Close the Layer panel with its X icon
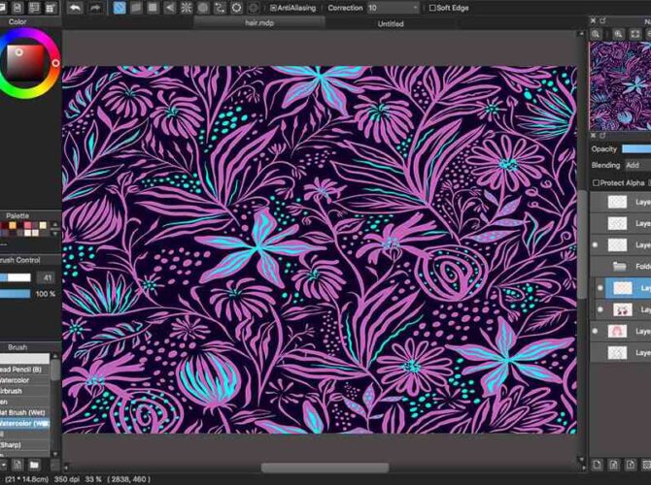The height and width of the screenshot is (485, 651). click(594, 135)
